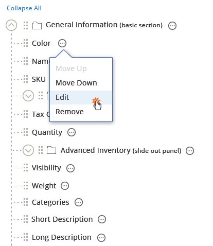
Task: Click the Visibility field options icon
Action: tap(70, 168)
